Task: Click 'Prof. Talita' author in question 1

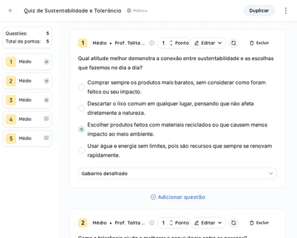Action: tap(130, 43)
